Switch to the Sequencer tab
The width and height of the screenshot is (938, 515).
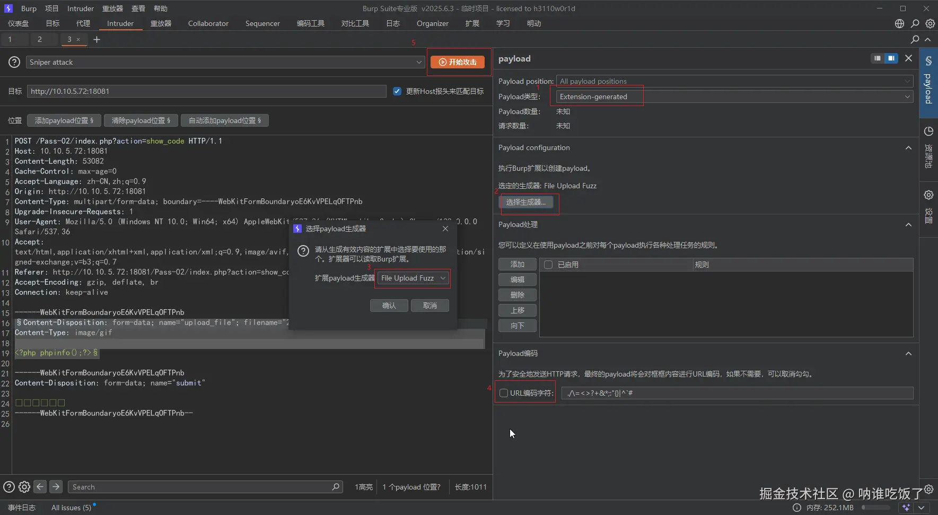[x=262, y=23]
